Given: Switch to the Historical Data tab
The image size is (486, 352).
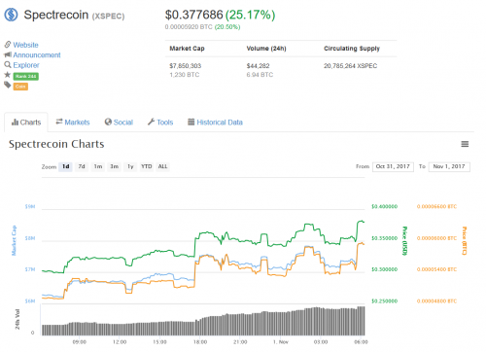Looking at the screenshot, I should click(x=215, y=123).
